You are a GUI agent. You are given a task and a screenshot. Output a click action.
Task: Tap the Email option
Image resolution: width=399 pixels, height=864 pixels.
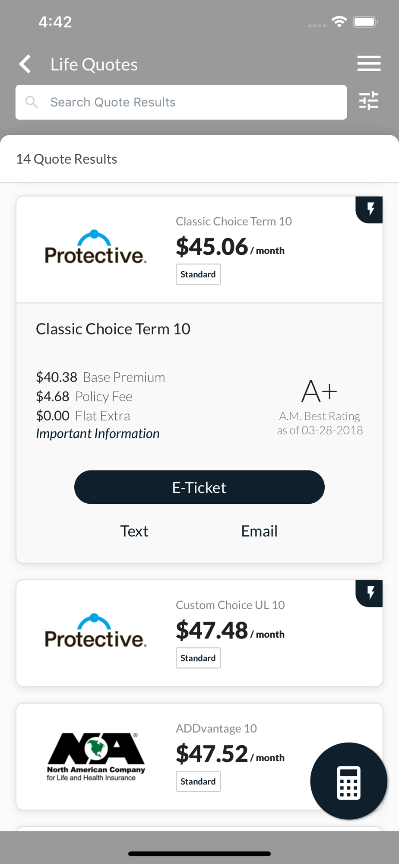259,531
